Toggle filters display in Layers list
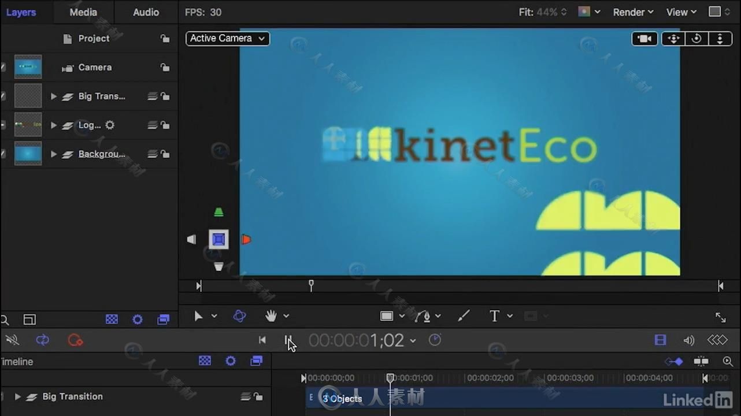This screenshot has width=741, height=416. 164,320
